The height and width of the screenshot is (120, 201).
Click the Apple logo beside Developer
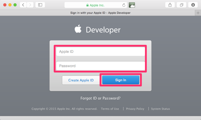point(78,29)
